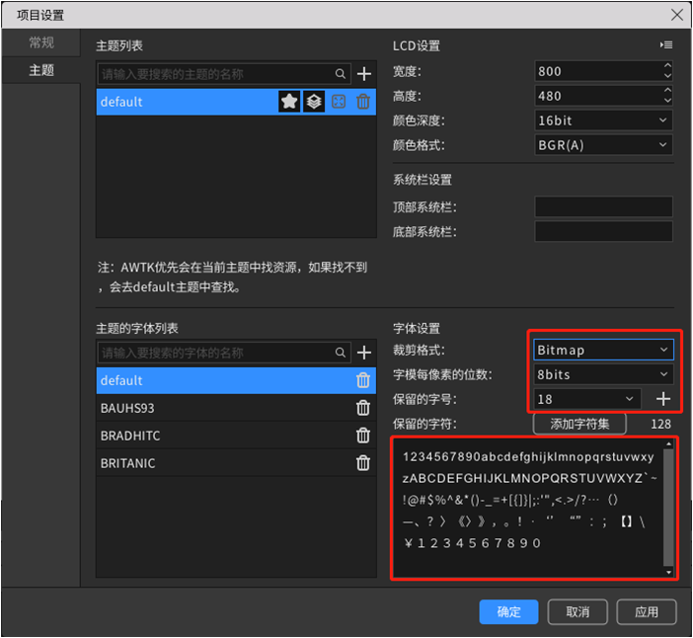Click the character area scrollbar up arrow

(x=668, y=443)
